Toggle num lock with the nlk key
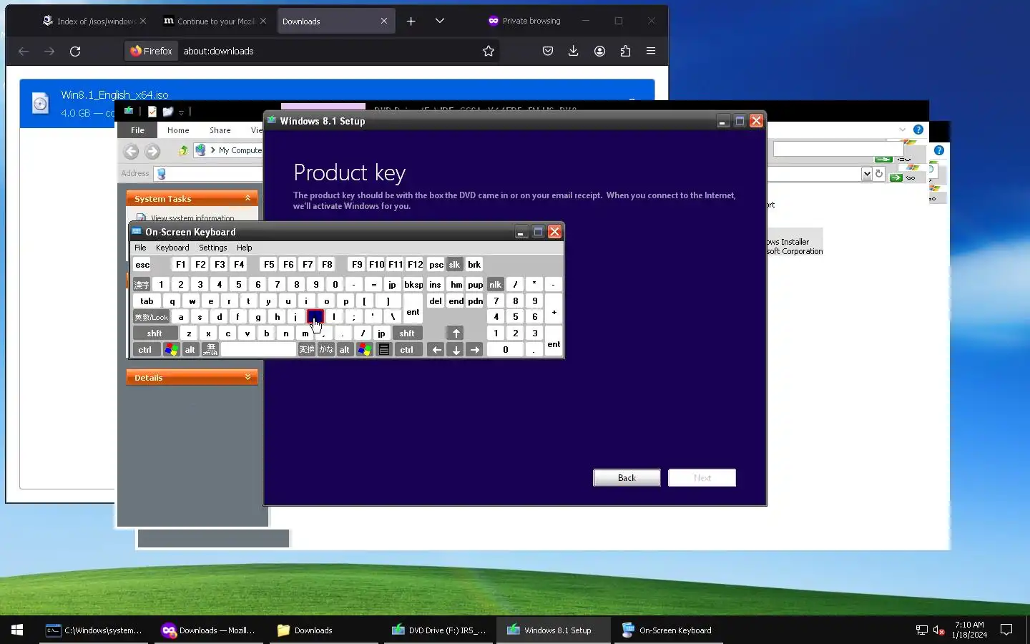The image size is (1030, 644). pyautogui.click(x=495, y=285)
